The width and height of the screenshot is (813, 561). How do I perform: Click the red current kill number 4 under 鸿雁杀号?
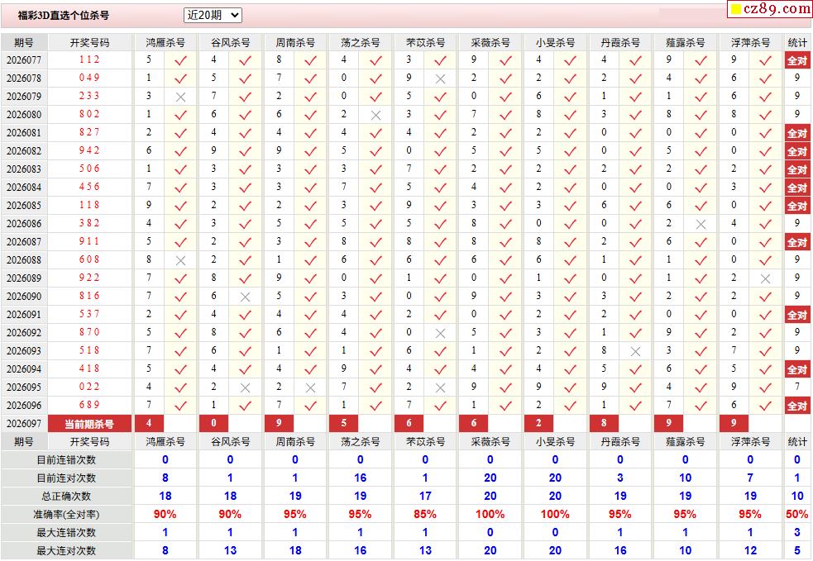pos(149,424)
